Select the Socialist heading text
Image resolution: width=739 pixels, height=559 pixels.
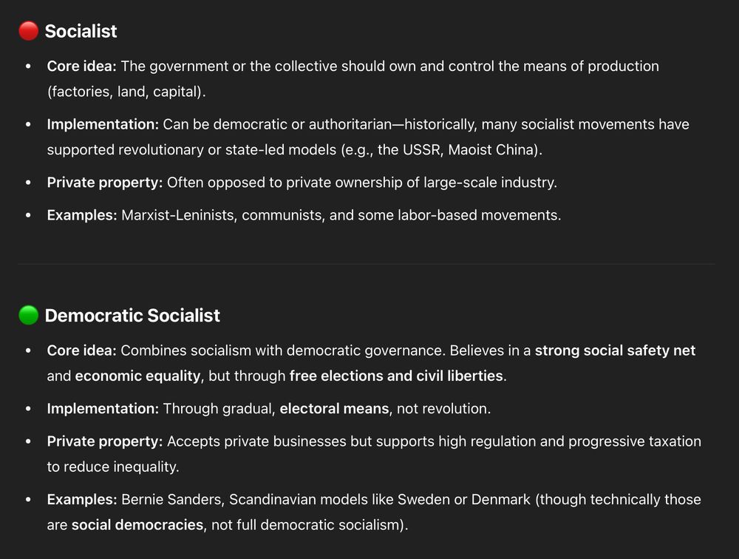[x=81, y=31]
